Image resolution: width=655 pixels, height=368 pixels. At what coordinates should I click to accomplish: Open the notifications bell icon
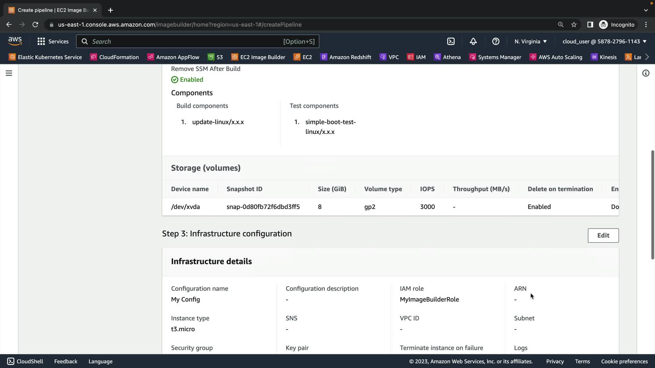[x=473, y=41]
